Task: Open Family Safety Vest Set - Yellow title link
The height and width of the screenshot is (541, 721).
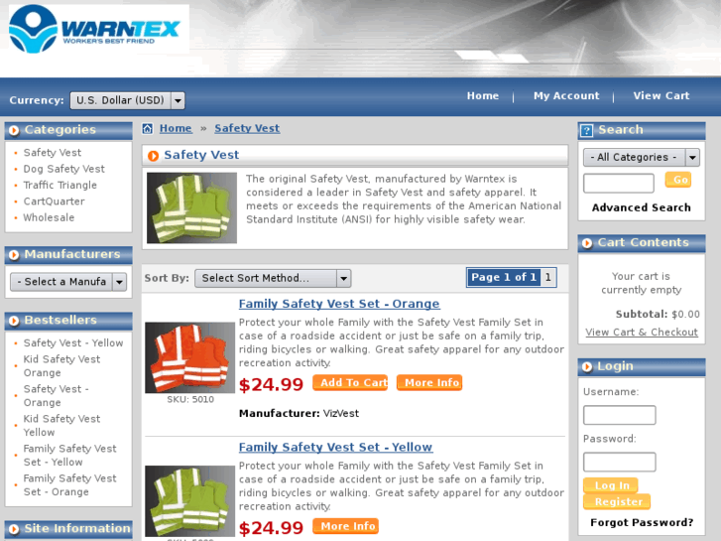Action: pyautogui.click(x=335, y=447)
